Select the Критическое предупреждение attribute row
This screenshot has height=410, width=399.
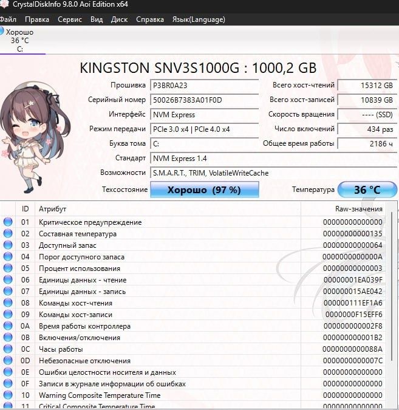pos(193,222)
